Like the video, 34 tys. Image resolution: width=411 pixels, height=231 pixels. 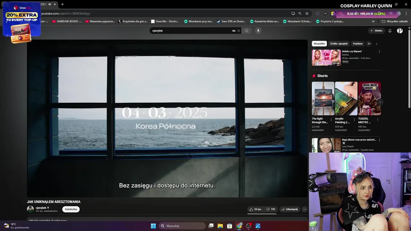[x=256, y=209]
